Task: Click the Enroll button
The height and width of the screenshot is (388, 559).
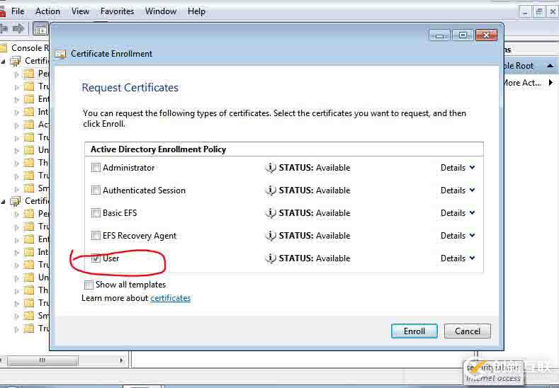Action: [x=414, y=331]
